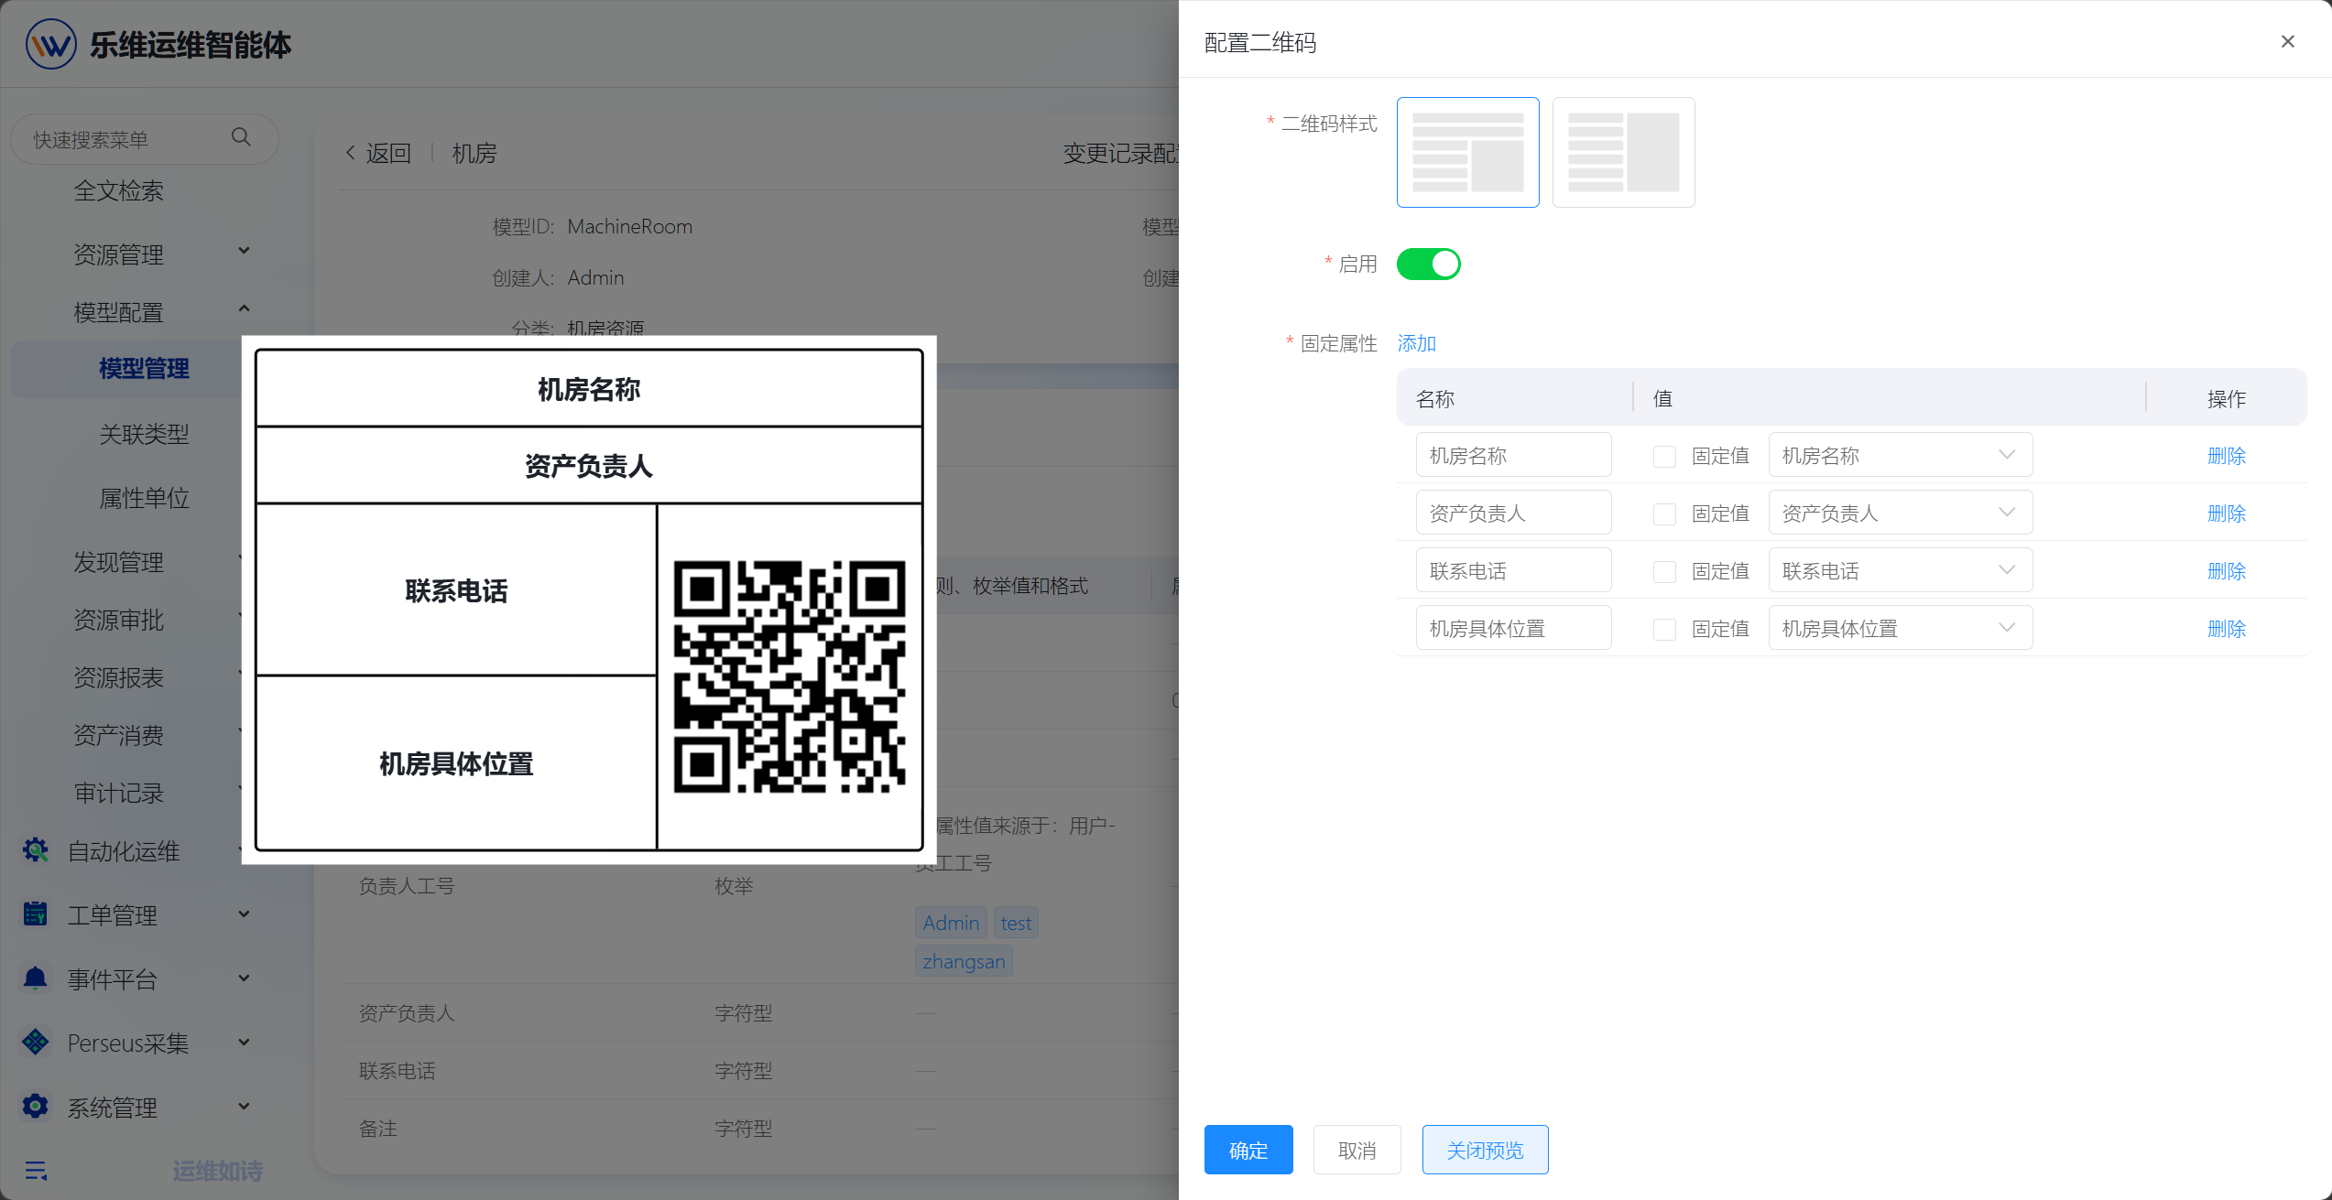This screenshot has height=1200, width=2332.
Task: Open 资源审批 menu item
Action: pyautogui.click(x=118, y=619)
